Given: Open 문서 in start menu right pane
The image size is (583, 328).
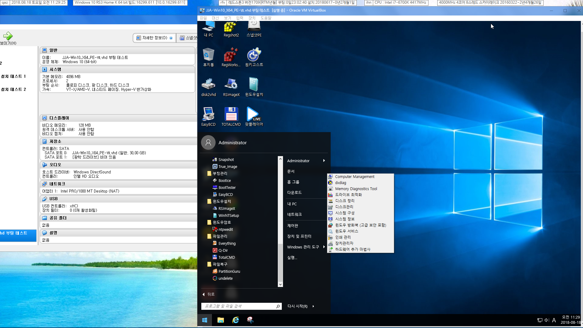Looking at the screenshot, I should (x=291, y=171).
